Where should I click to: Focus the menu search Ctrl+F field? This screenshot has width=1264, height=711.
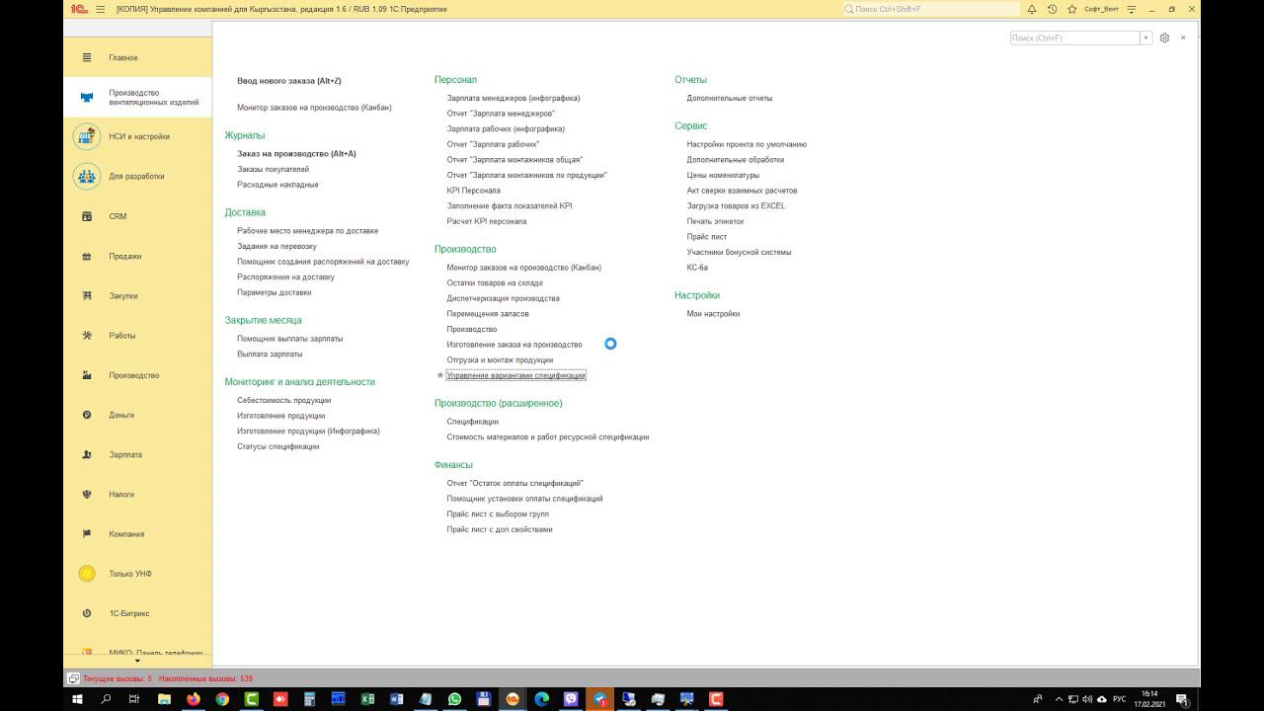(x=1074, y=38)
